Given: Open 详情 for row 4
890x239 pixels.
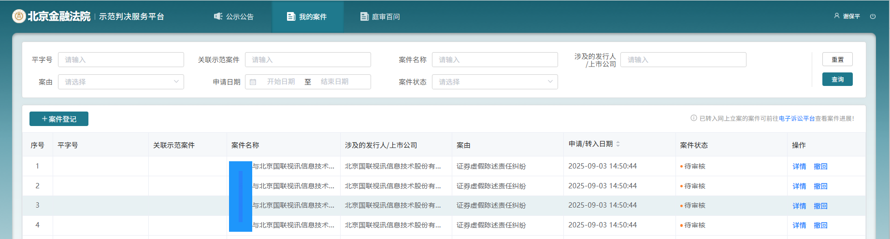Looking at the screenshot, I should coord(799,225).
